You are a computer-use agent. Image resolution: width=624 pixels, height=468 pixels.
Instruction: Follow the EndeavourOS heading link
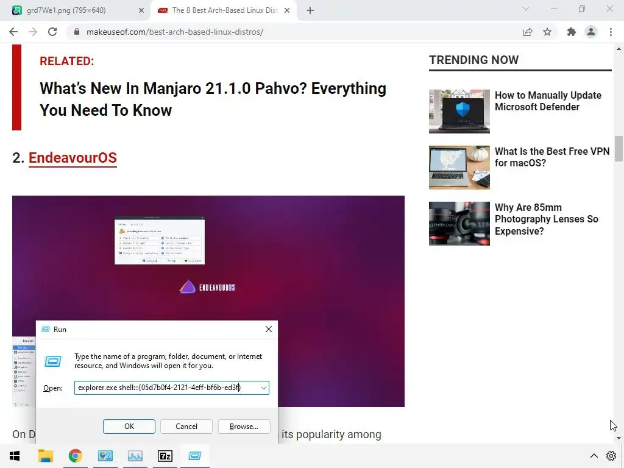coord(73,158)
